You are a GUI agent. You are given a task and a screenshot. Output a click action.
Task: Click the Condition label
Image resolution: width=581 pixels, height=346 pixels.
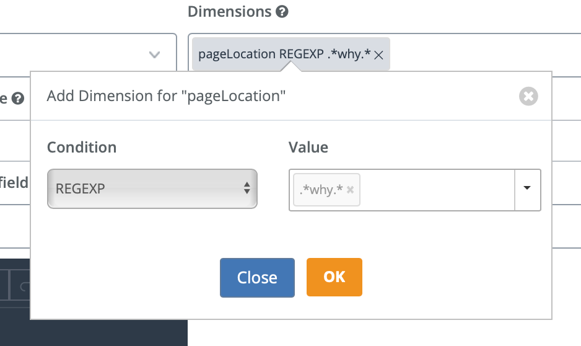82,148
